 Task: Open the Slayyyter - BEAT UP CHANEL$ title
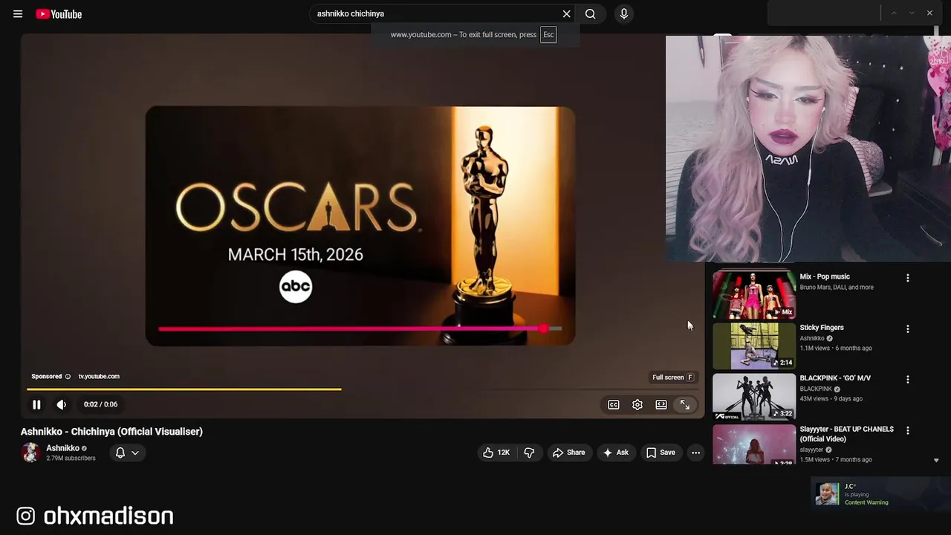pos(847,434)
